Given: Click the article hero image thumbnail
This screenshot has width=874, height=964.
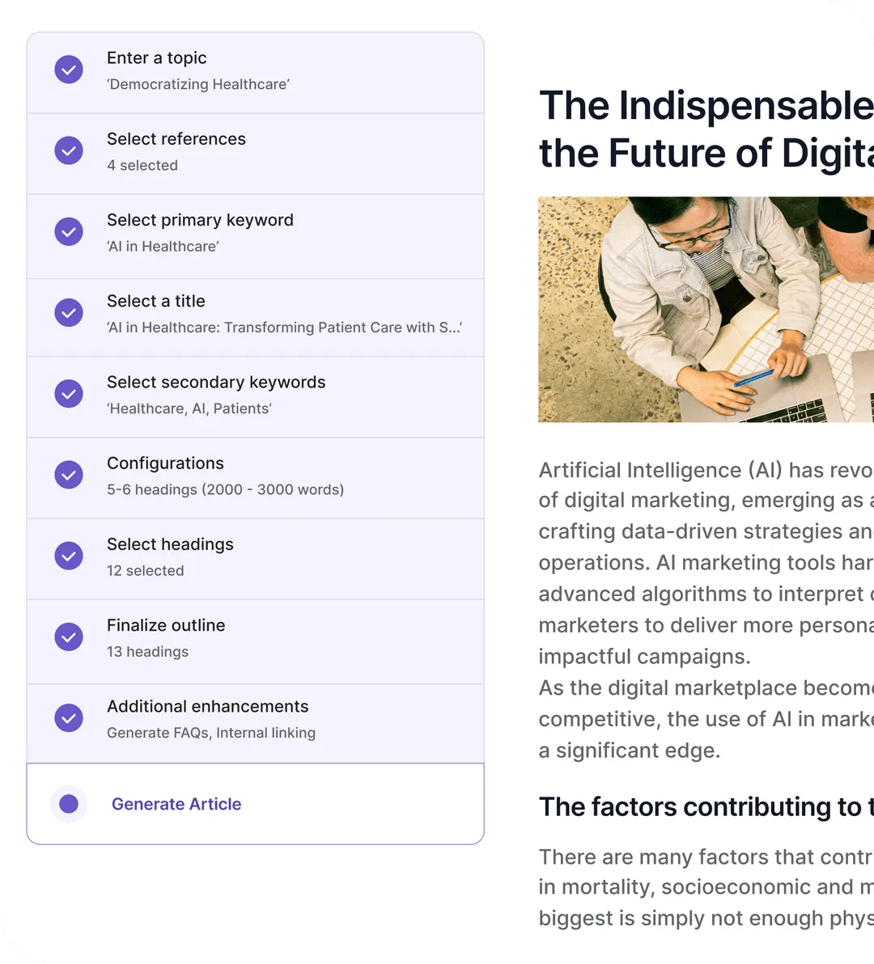Looking at the screenshot, I should (706, 309).
